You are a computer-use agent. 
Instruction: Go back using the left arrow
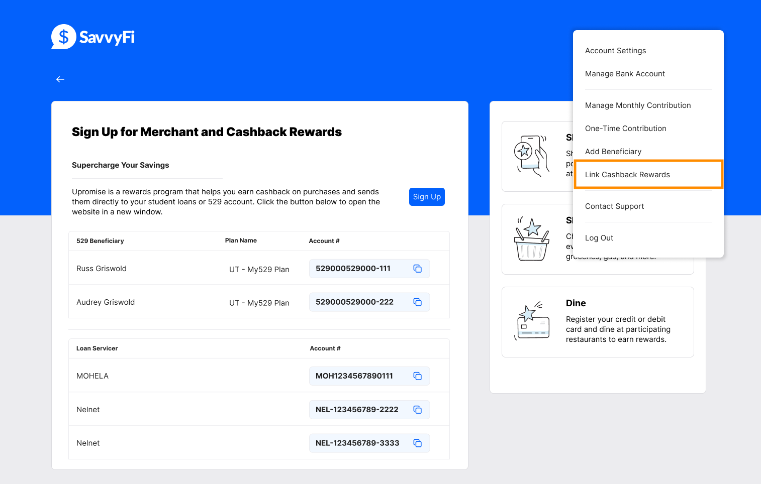tap(60, 79)
